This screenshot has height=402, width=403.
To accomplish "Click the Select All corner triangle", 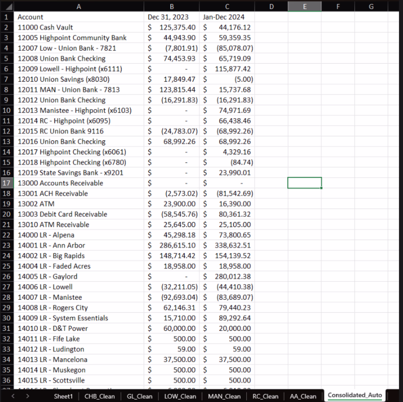I will pyautogui.click(x=7, y=6).
